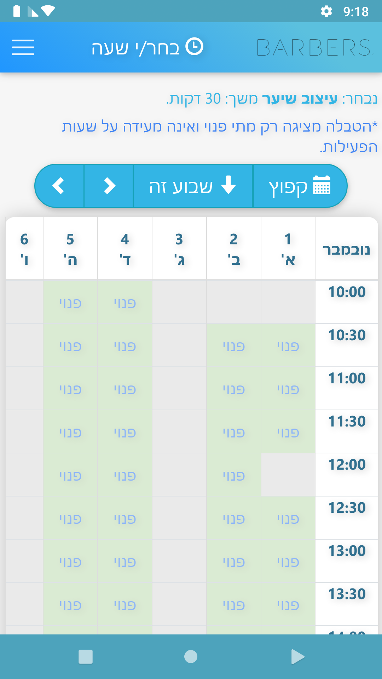Tap the נובמבר month header cell
Viewport: 382px width, 679px height.
point(346,249)
